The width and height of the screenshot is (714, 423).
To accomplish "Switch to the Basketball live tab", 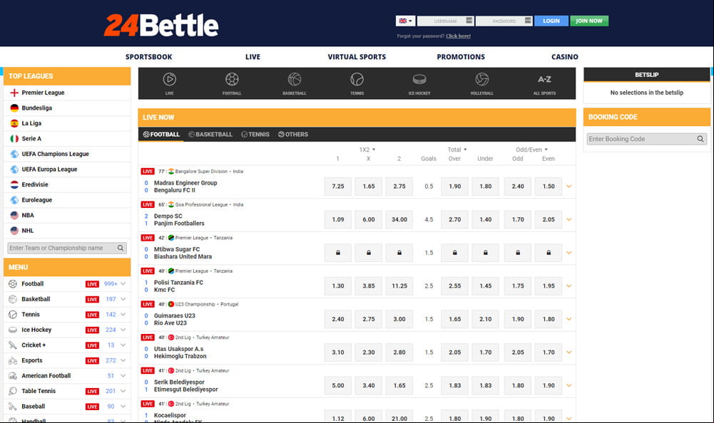I will click(x=210, y=135).
